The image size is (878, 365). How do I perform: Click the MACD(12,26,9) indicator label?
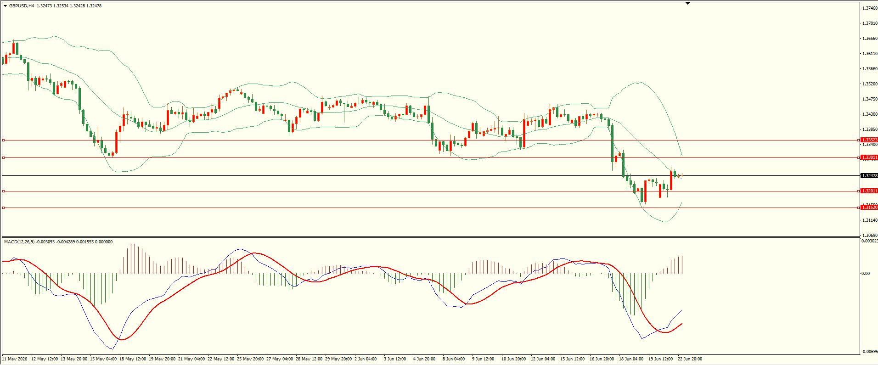[19, 242]
